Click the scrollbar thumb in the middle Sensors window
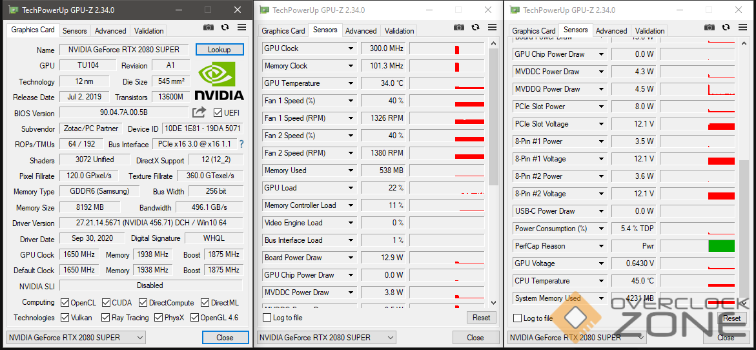Image resolution: width=756 pixels, height=350 pixels. (x=493, y=117)
